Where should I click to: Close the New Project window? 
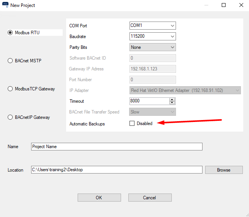241,5
